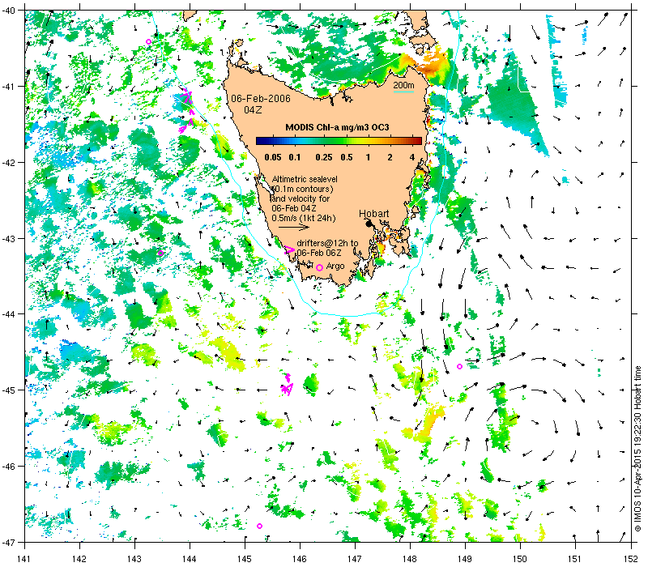
Task: Click the '06-Feb-2006' date label
Action: pyautogui.click(x=261, y=98)
